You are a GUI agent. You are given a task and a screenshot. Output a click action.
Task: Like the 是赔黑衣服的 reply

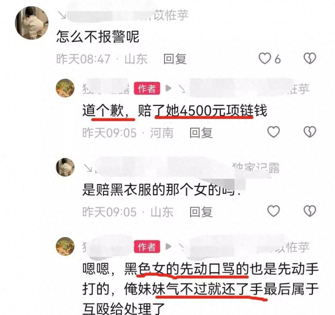(273, 211)
